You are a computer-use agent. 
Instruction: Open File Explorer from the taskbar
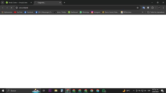56,91
